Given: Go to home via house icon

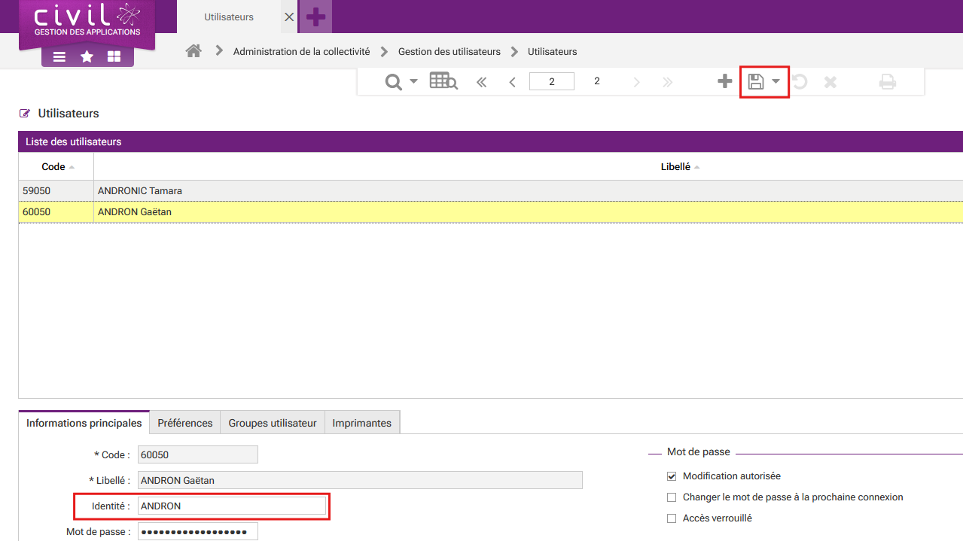Looking at the screenshot, I should (194, 51).
